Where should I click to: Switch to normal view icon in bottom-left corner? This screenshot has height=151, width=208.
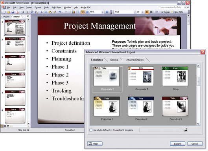tap(2, 126)
